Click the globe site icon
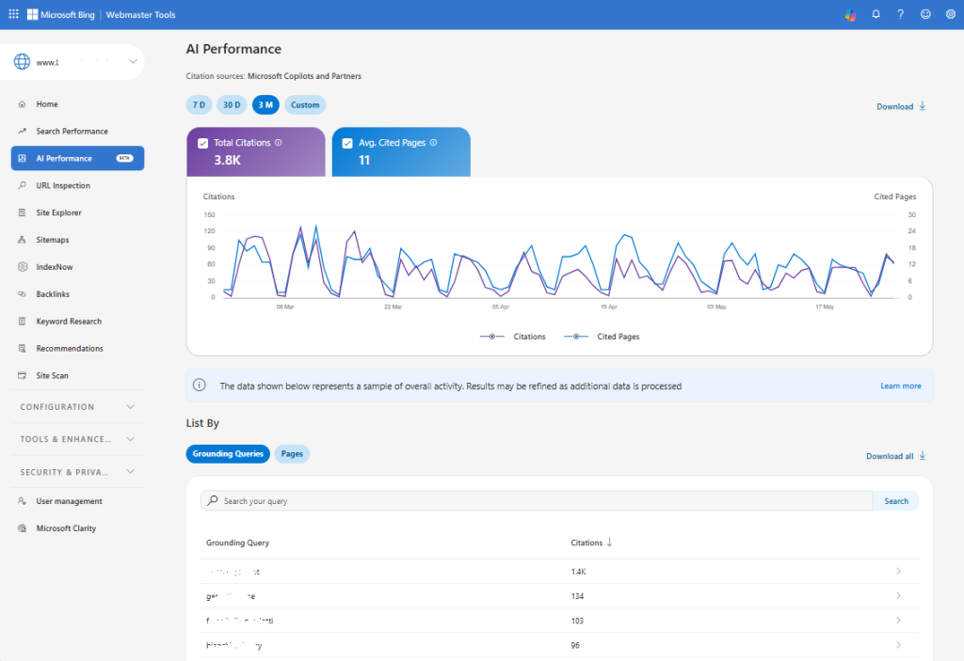The width and height of the screenshot is (964, 661). point(23,61)
